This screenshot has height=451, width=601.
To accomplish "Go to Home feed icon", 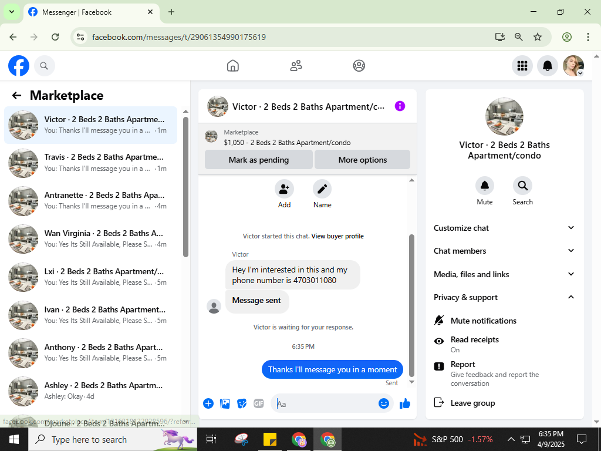I will 232,66.
